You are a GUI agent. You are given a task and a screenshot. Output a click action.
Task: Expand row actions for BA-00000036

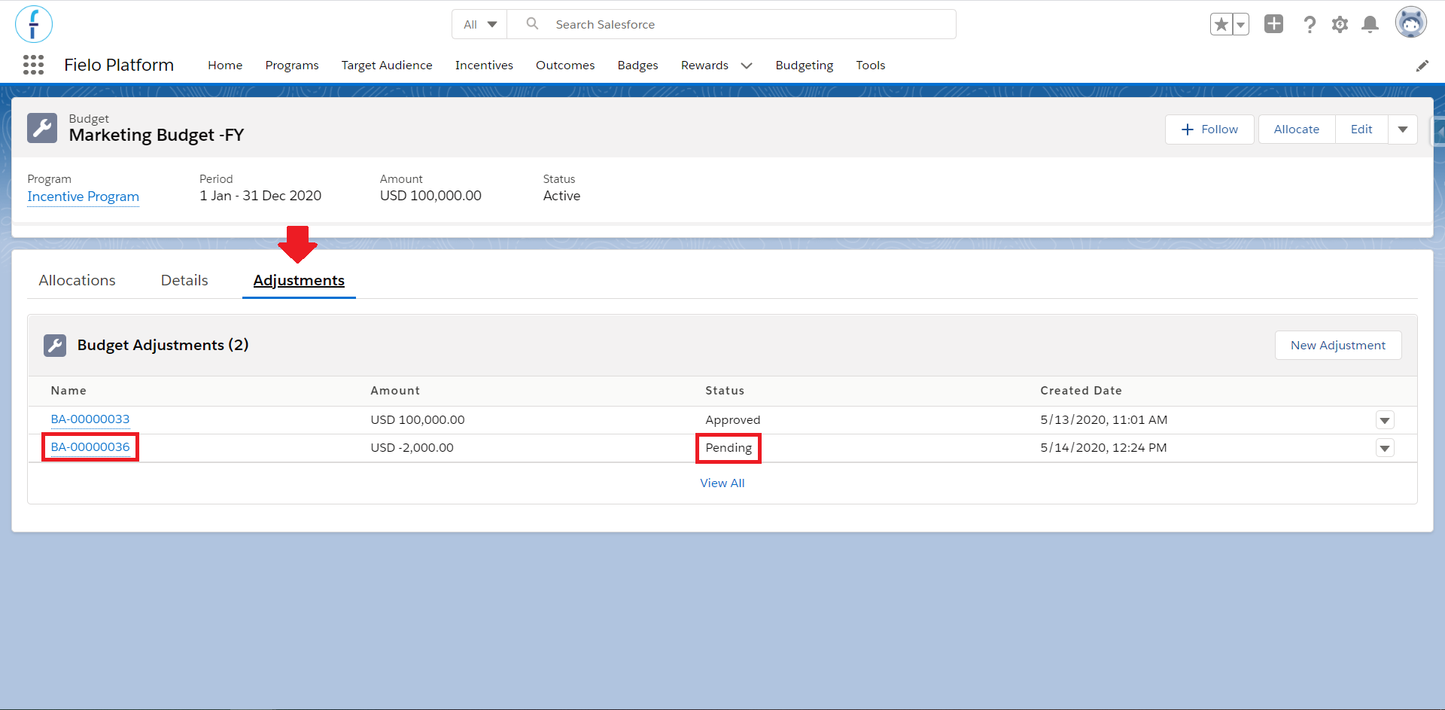pyautogui.click(x=1385, y=448)
